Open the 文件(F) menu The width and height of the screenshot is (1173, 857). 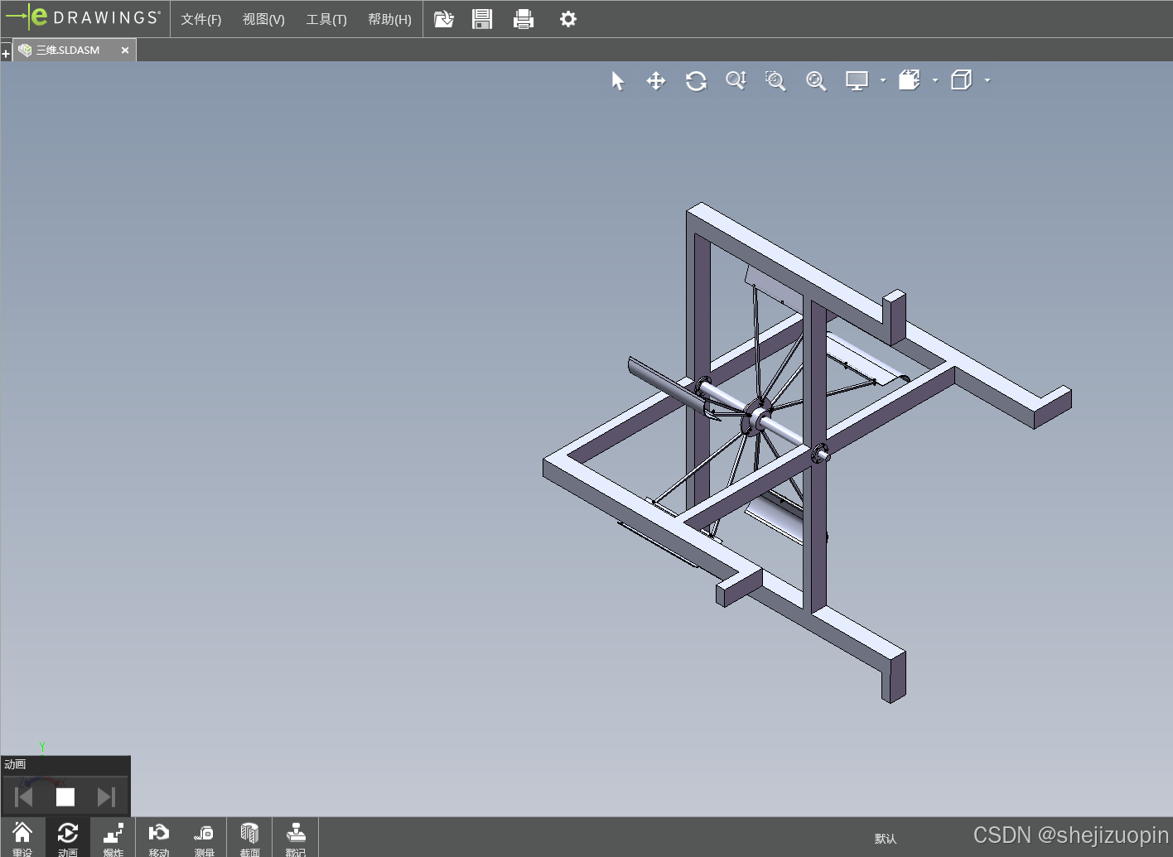(201, 19)
